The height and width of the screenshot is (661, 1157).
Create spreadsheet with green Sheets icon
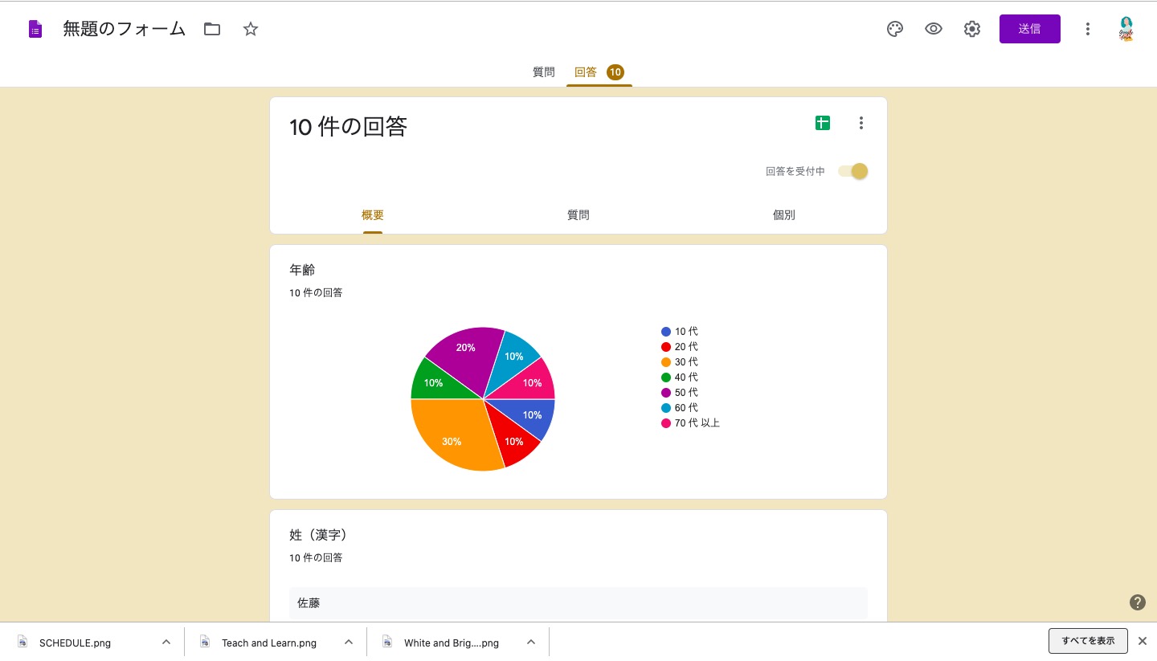click(x=823, y=123)
